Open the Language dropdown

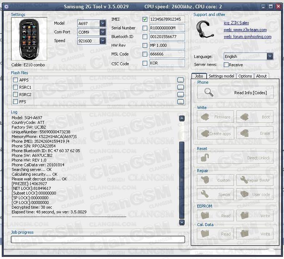point(270,56)
